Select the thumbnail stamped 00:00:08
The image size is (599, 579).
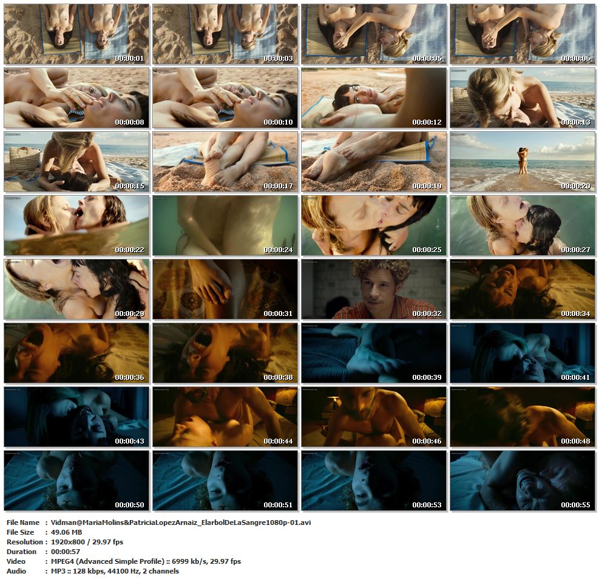coord(76,98)
